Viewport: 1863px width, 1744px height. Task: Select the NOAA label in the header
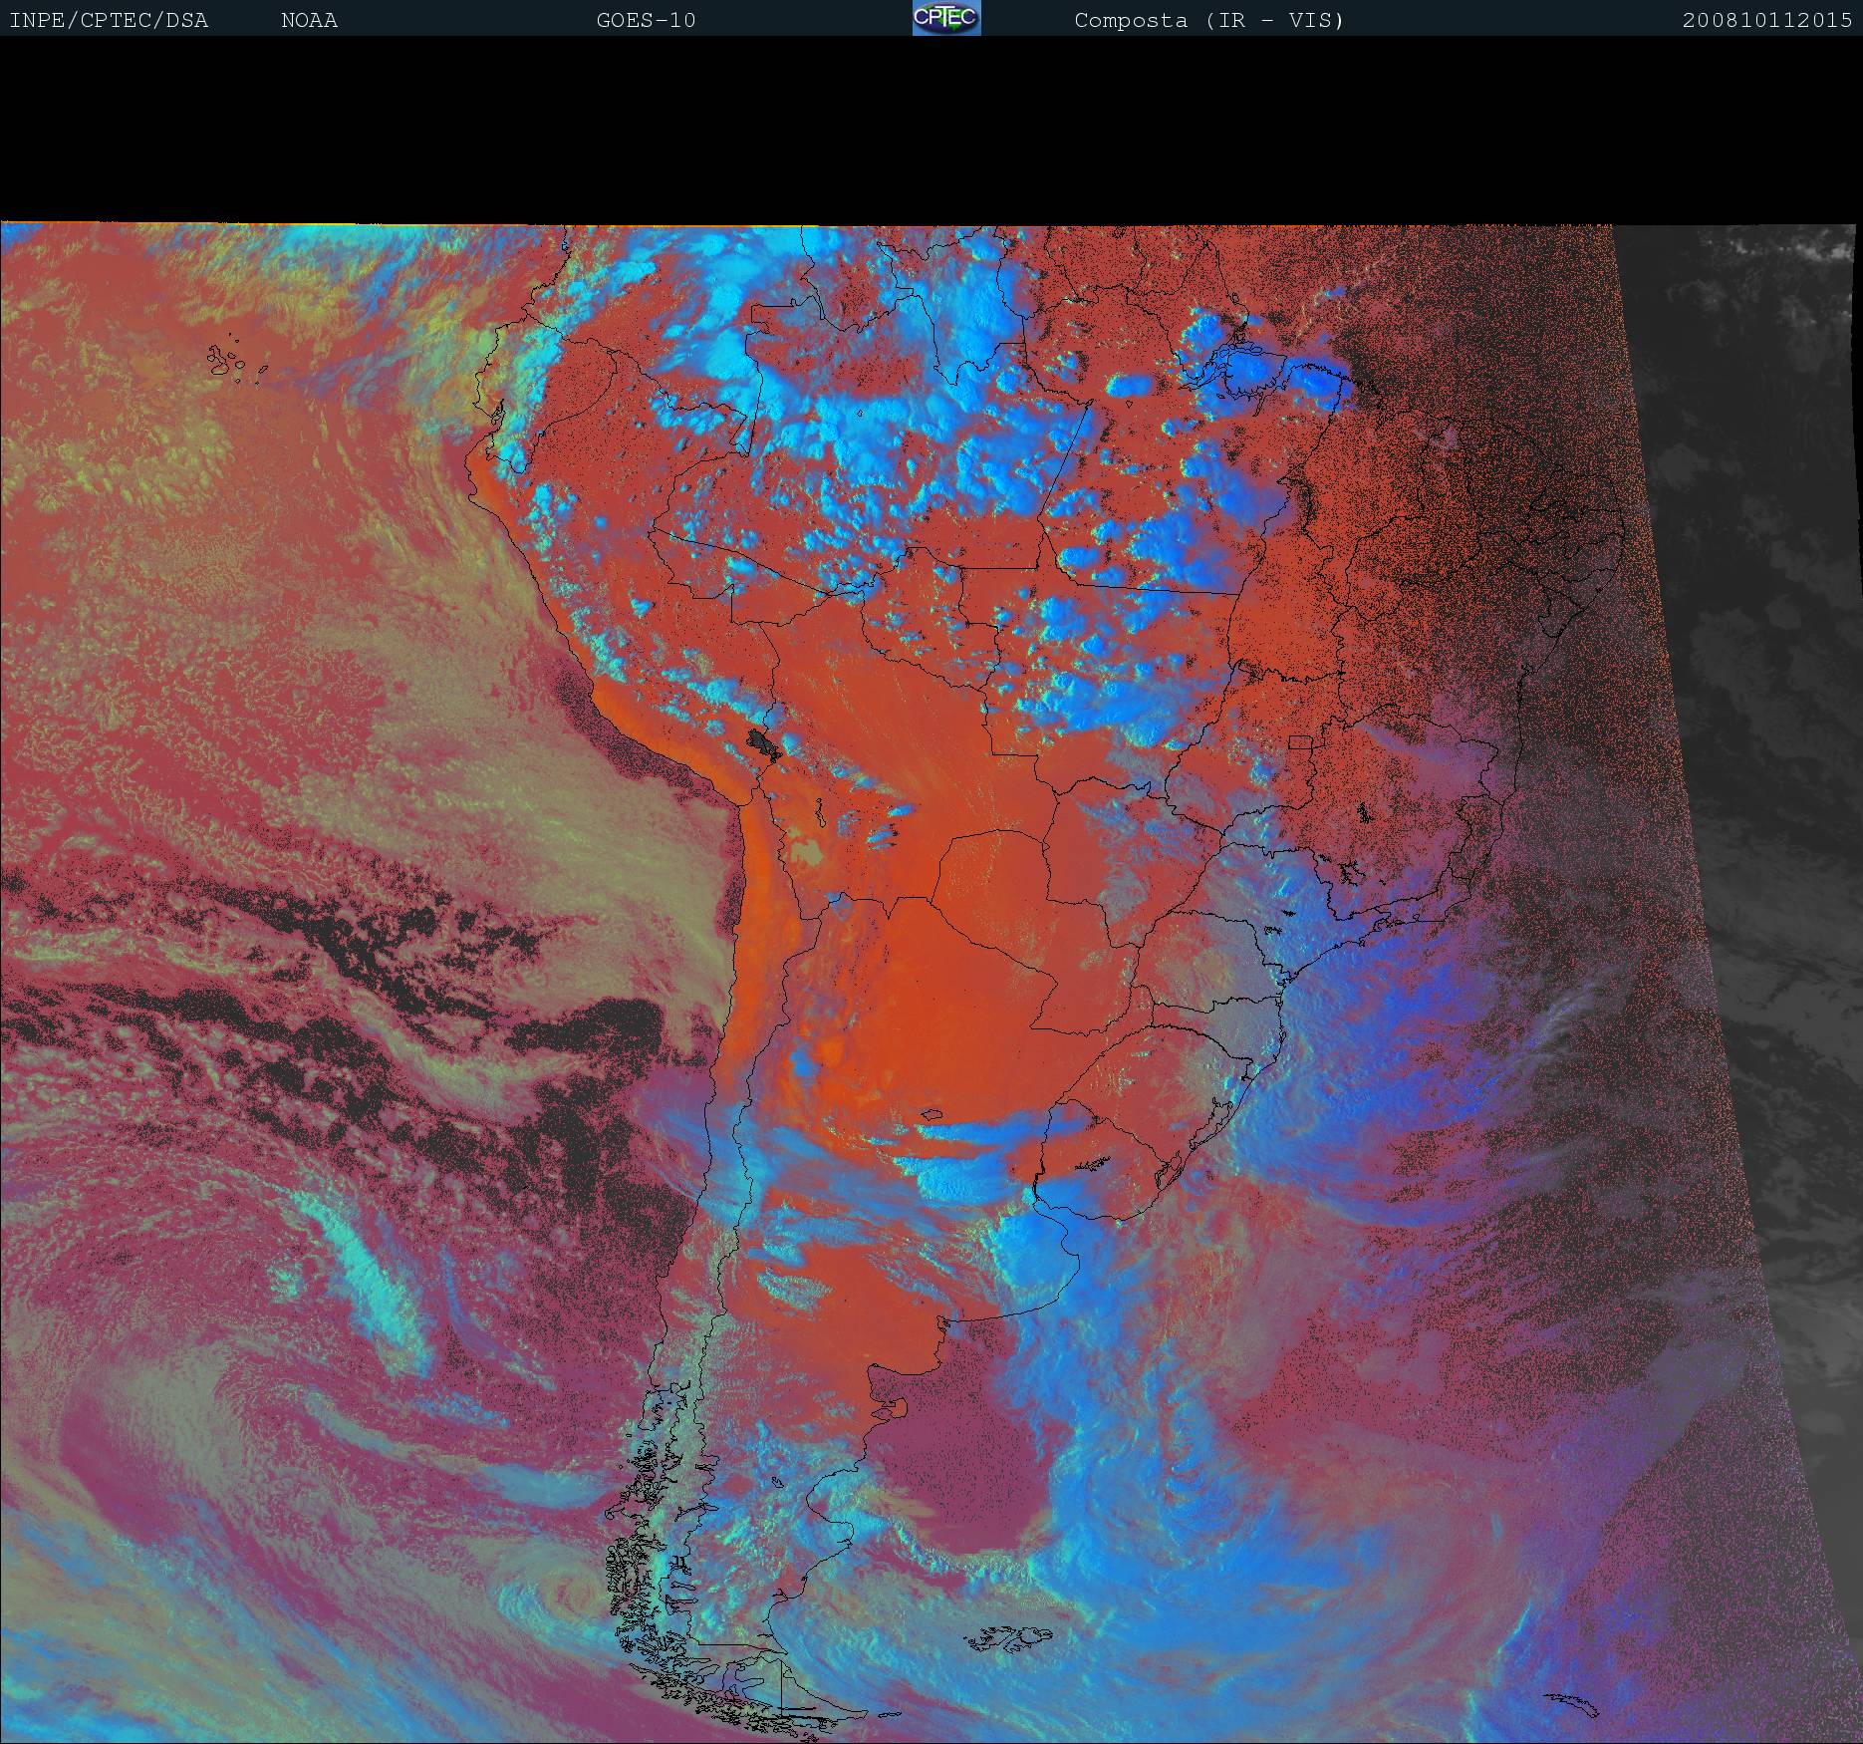point(309,20)
